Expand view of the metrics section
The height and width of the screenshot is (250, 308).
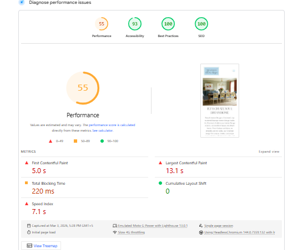pos(269,152)
